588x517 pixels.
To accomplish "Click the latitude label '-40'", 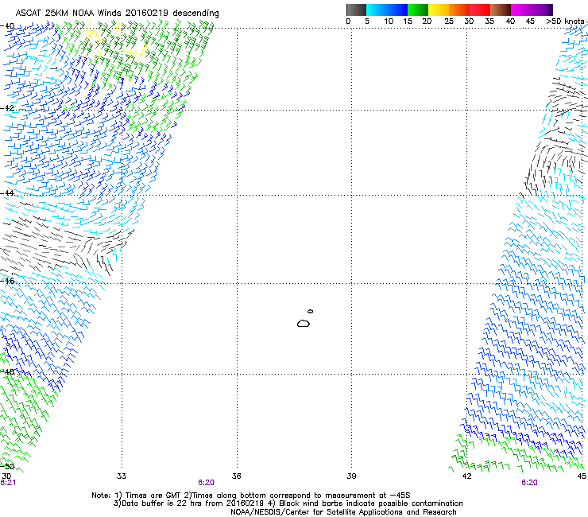I will [7, 26].
